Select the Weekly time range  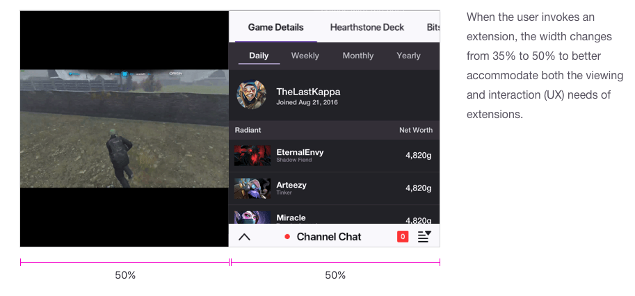coord(305,56)
